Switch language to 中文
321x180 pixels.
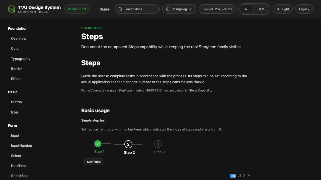(x=262, y=9)
